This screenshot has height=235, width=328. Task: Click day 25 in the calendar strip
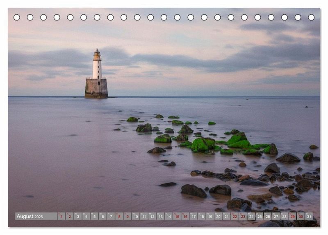260,216
